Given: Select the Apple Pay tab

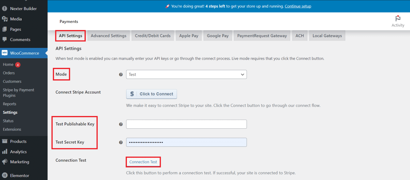Looking at the screenshot, I should (x=189, y=36).
